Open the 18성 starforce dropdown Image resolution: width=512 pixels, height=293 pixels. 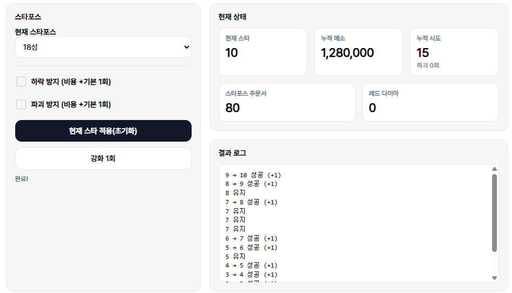[103, 47]
